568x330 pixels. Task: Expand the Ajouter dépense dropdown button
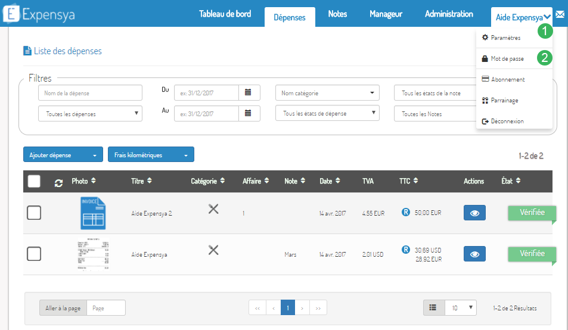63,154
